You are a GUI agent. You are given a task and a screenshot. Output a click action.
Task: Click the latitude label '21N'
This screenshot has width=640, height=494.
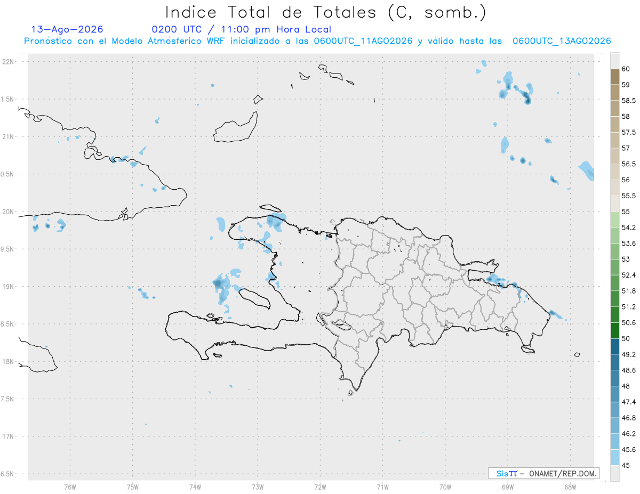(x=8, y=136)
